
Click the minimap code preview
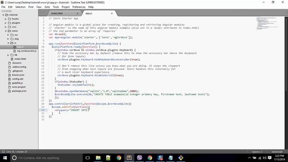click(267, 23)
